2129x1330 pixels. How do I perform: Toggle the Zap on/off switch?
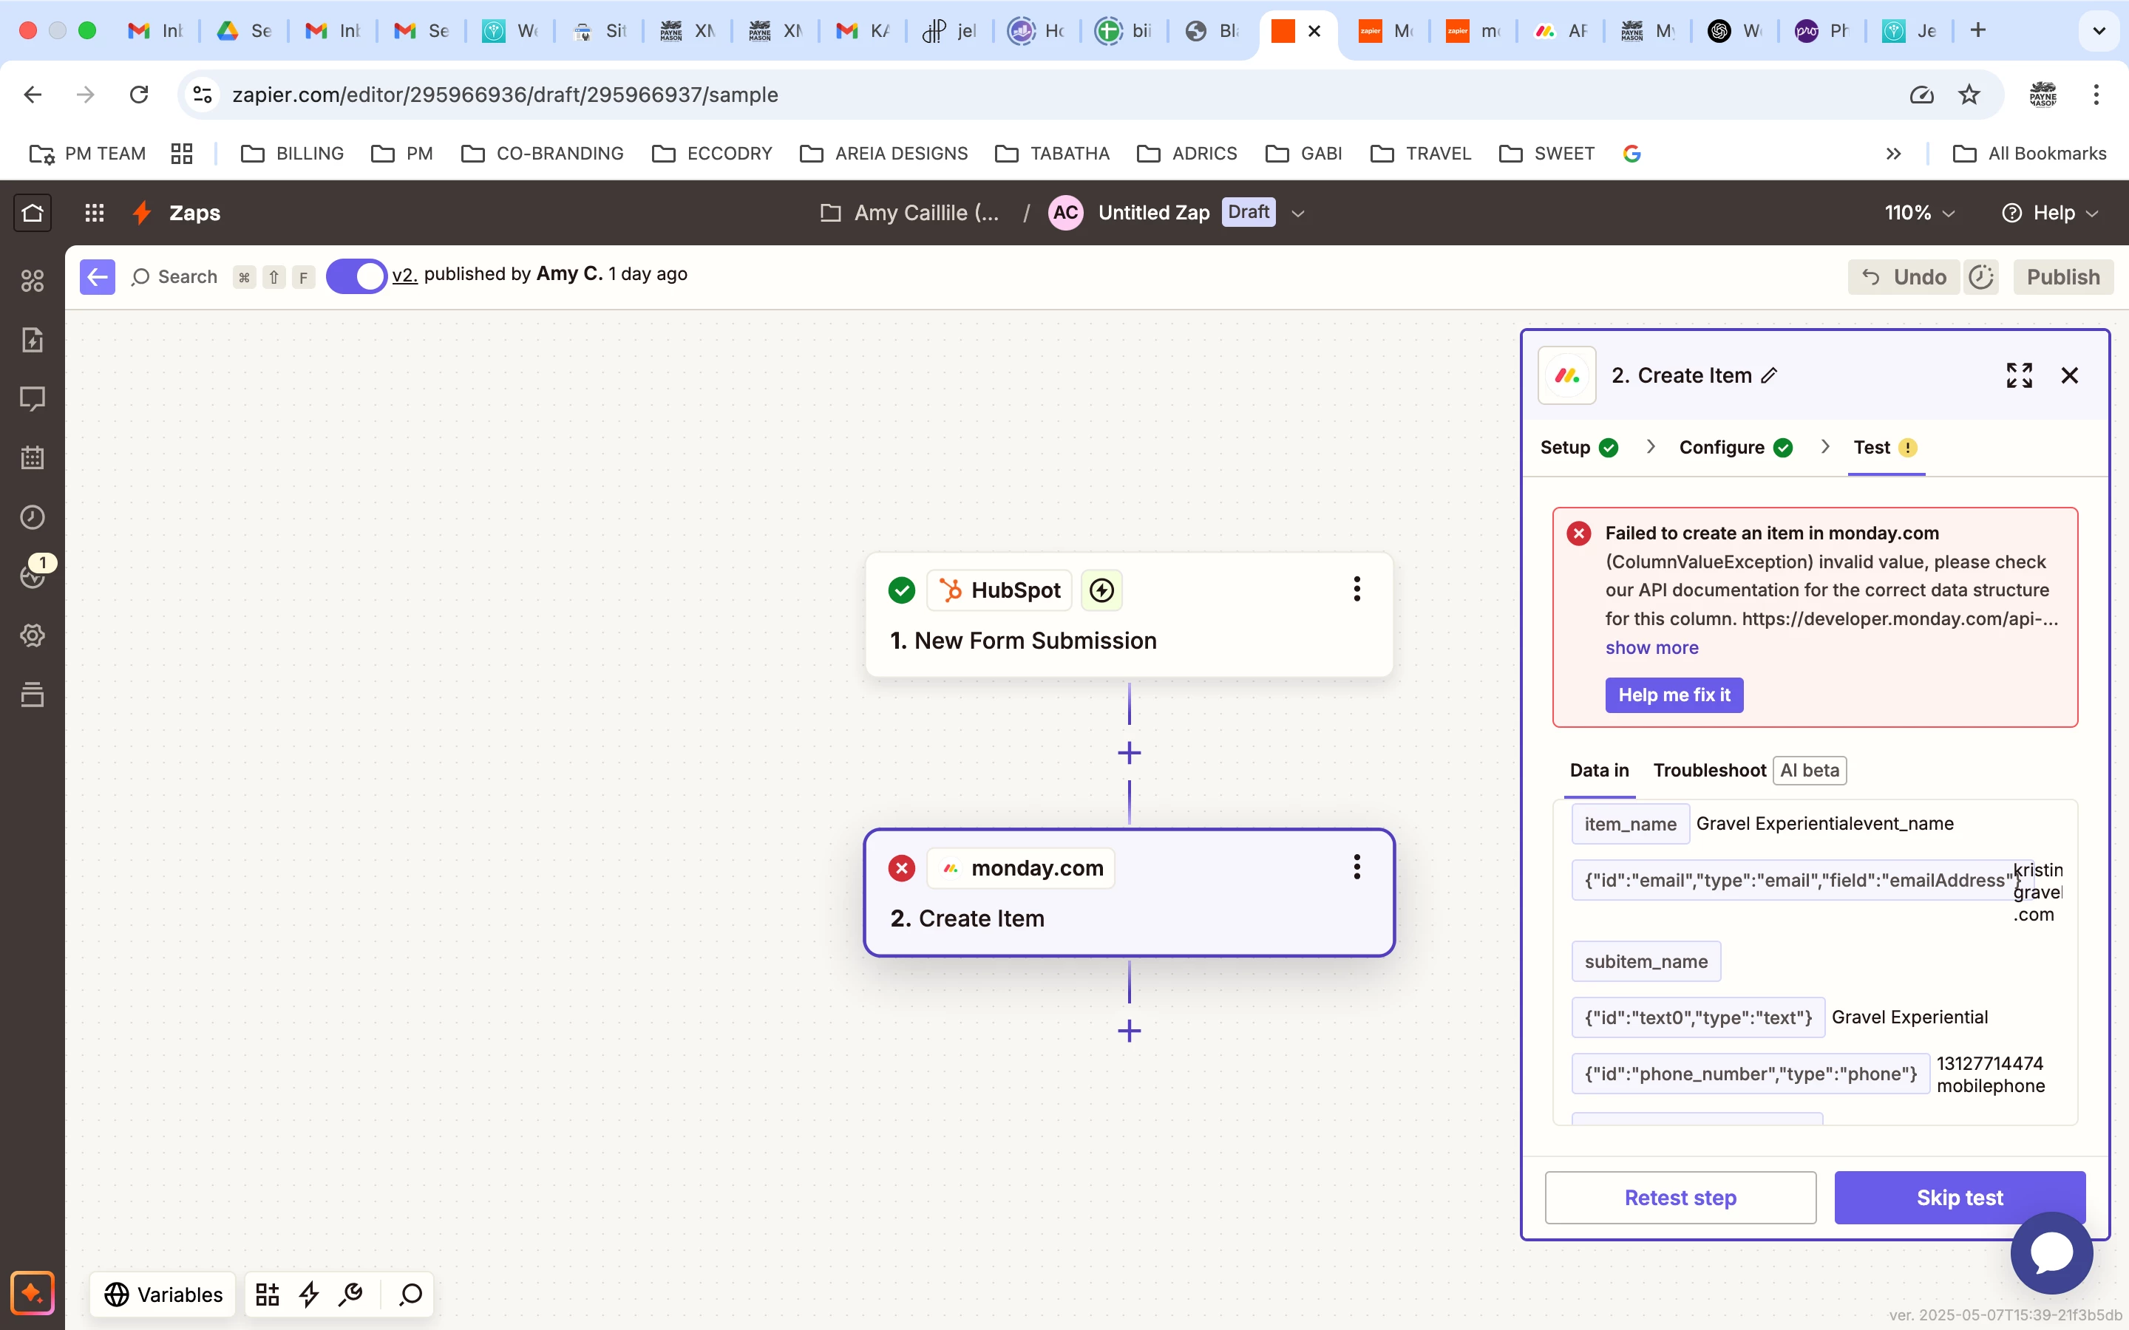[x=356, y=277]
